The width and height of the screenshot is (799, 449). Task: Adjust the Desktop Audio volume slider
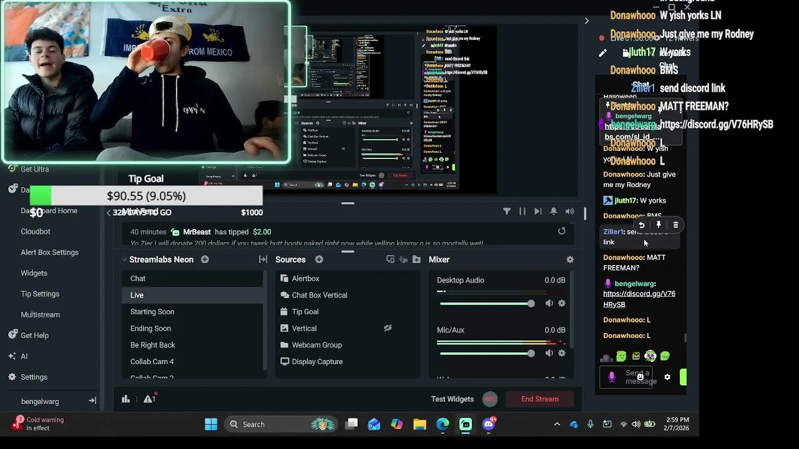point(487,304)
